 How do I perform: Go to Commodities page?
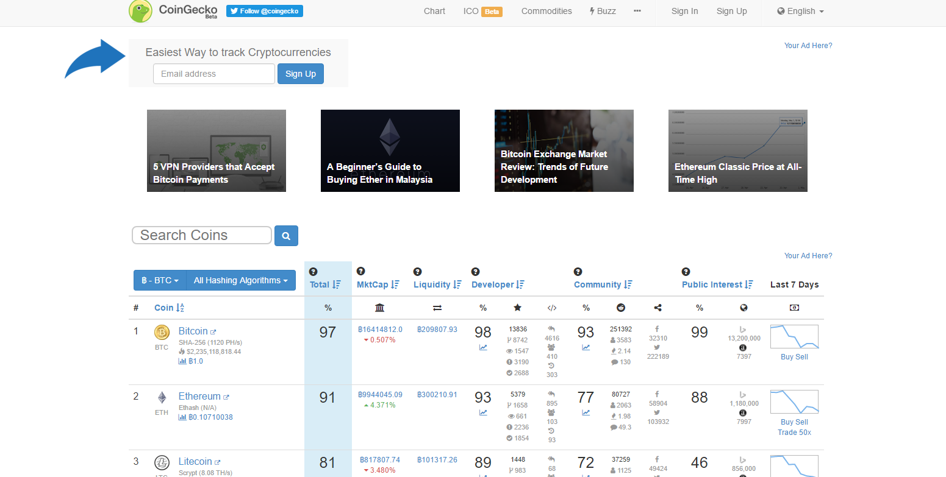tap(546, 11)
